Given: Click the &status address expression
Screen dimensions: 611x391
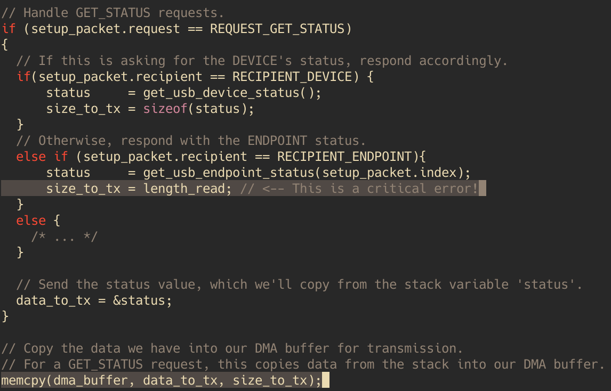Looking at the screenshot, I should tap(139, 300).
